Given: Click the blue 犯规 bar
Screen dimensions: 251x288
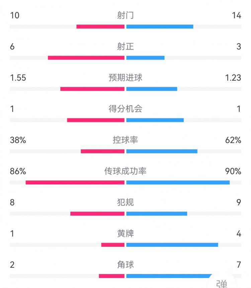Looking at the screenshot, I should [x=157, y=214].
